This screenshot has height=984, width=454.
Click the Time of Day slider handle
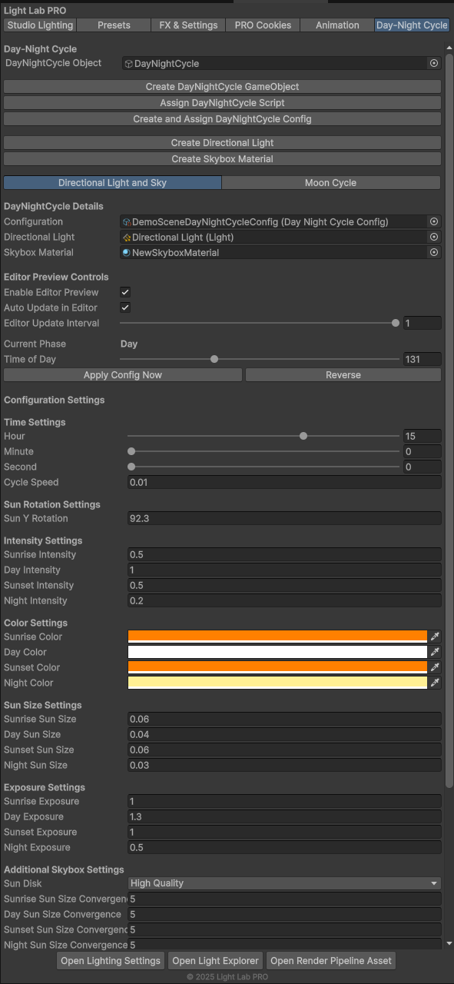[214, 359]
